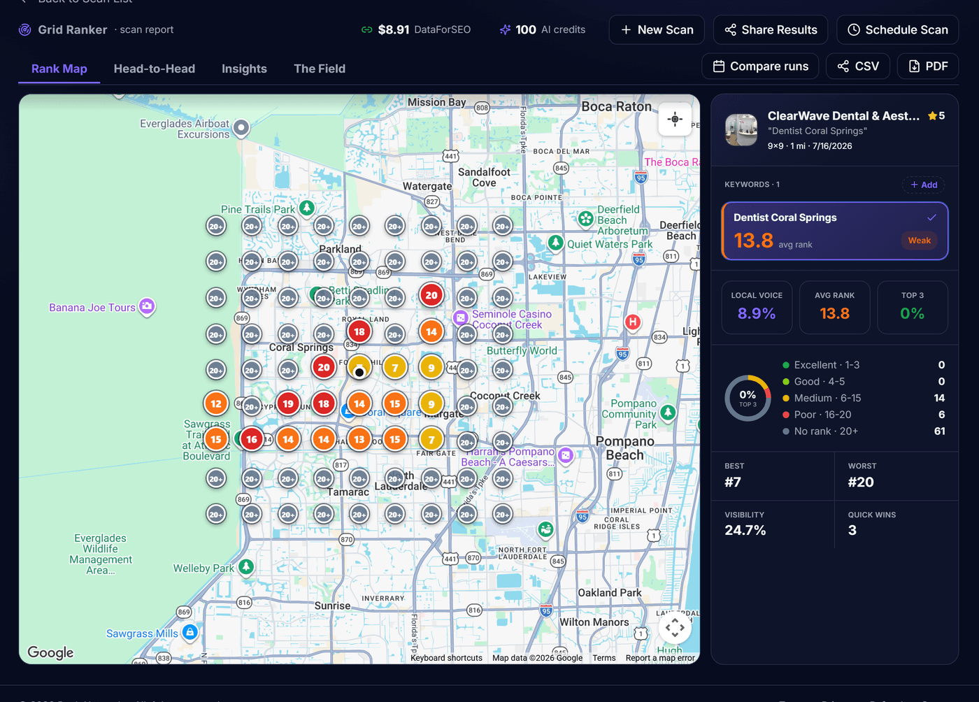Viewport: 979px width, 702px height.
Task: Open the Head-to-Head tab
Action: 155,69
